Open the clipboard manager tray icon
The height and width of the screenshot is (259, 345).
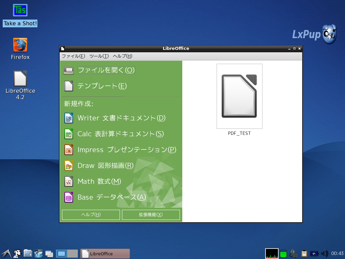tap(304, 254)
